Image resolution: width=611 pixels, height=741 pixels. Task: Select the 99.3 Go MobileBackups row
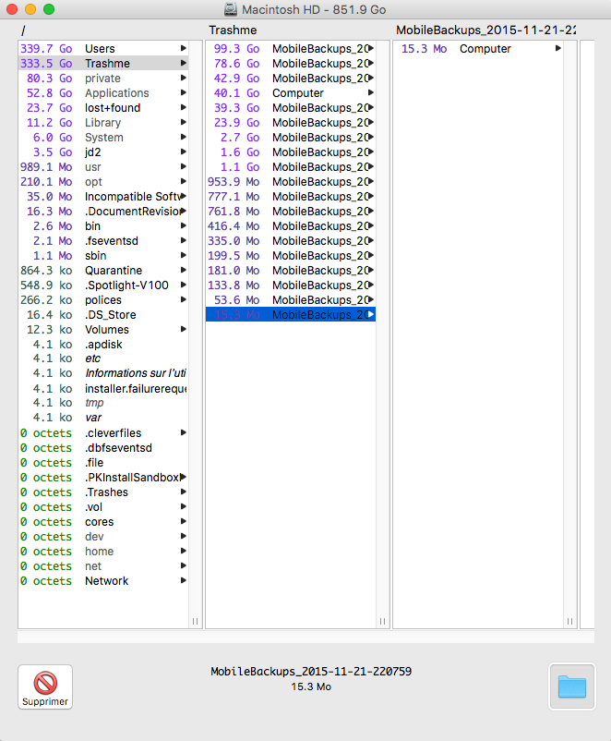click(291, 48)
